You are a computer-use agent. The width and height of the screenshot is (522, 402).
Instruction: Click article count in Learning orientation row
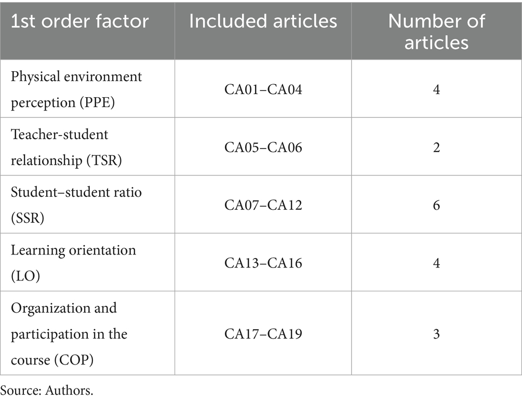coord(436,263)
